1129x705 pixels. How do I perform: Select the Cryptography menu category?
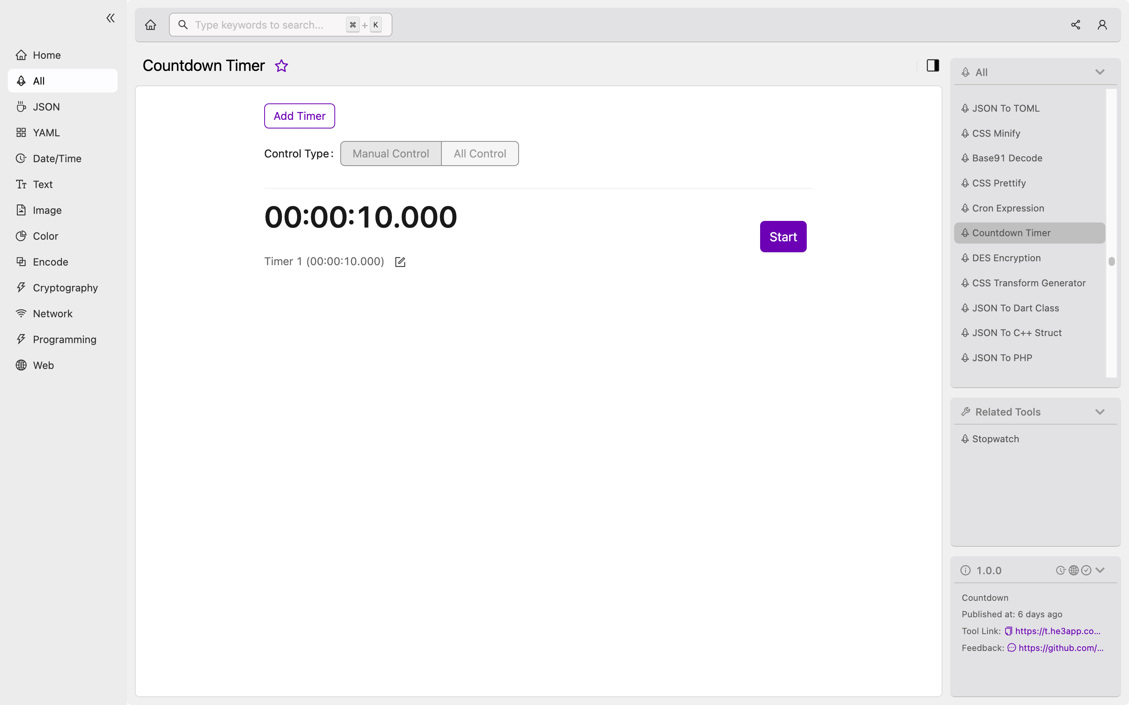point(65,287)
